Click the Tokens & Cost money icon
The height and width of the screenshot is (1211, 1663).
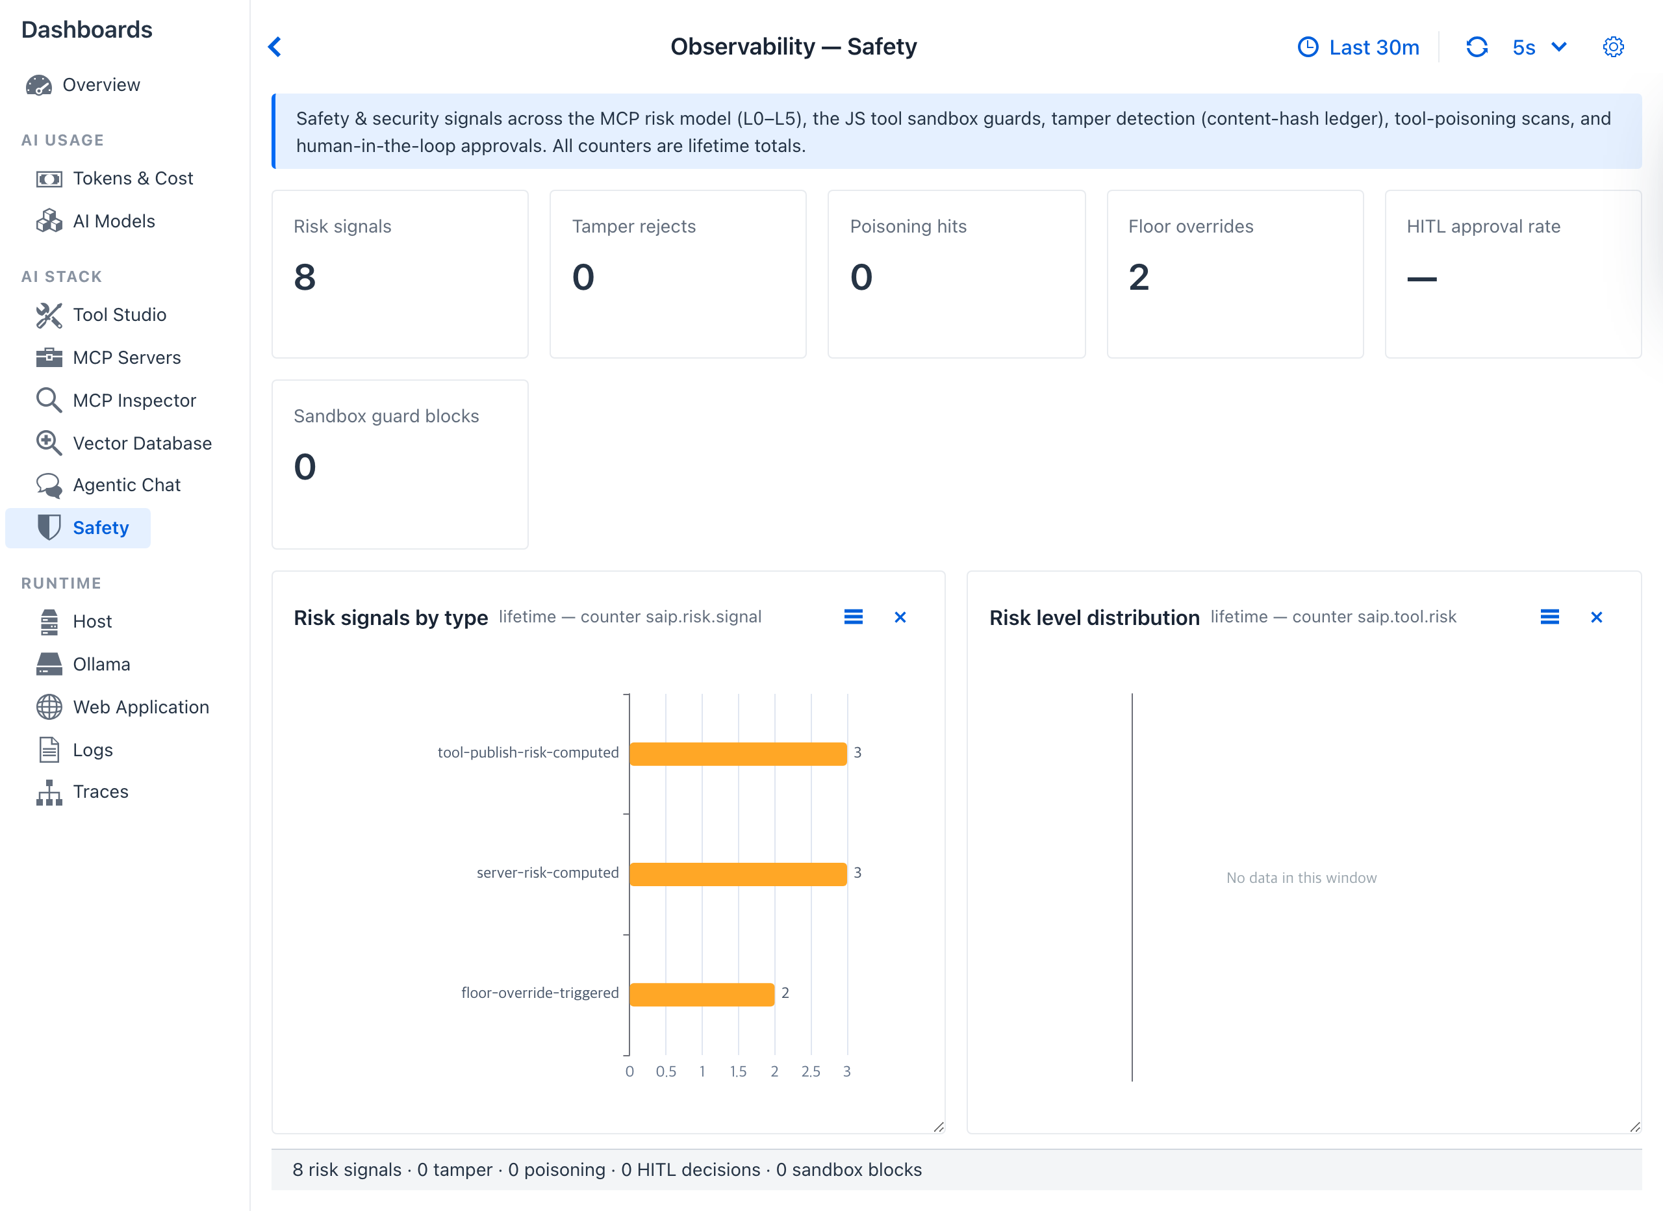point(49,179)
